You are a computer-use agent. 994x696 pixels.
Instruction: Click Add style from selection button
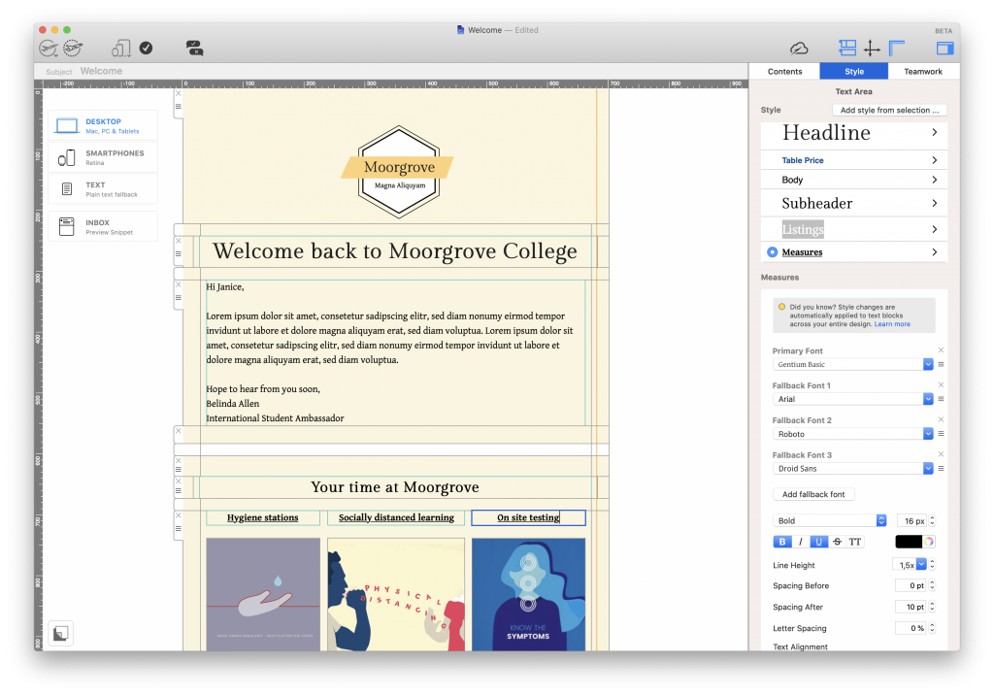[889, 111]
